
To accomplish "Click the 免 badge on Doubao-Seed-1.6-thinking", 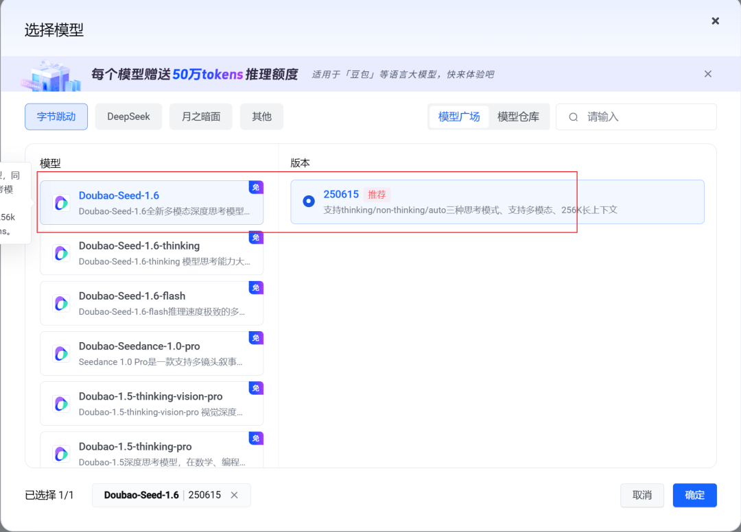I will click(x=256, y=237).
